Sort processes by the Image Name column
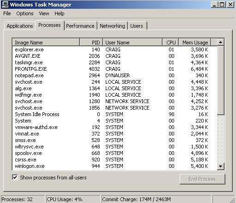This screenshot has width=236, height=203. coord(46,43)
